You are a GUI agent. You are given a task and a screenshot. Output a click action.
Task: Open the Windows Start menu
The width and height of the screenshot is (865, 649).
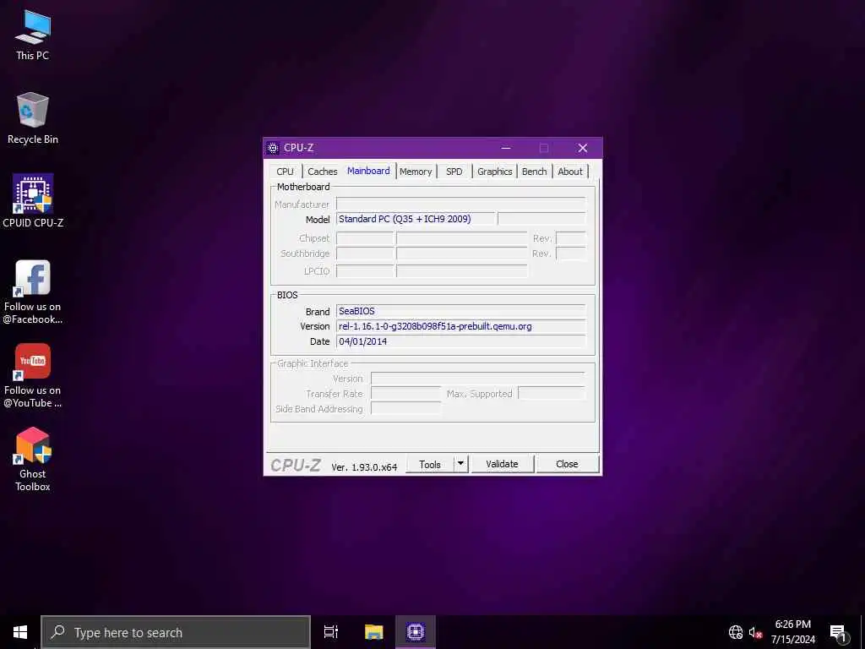click(x=20, y=632)
